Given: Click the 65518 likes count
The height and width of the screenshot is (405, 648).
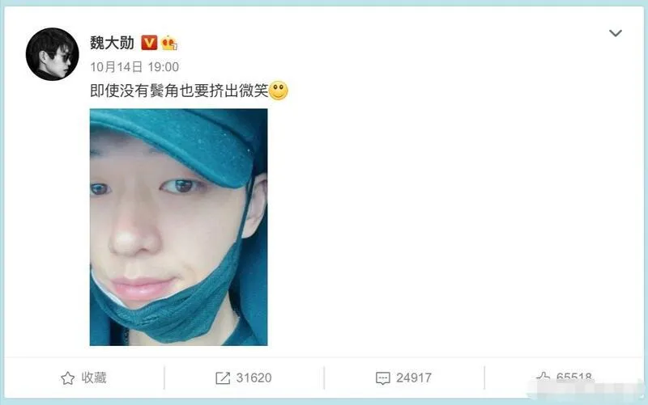Looking at the screenshot, I should click(574, 377).
